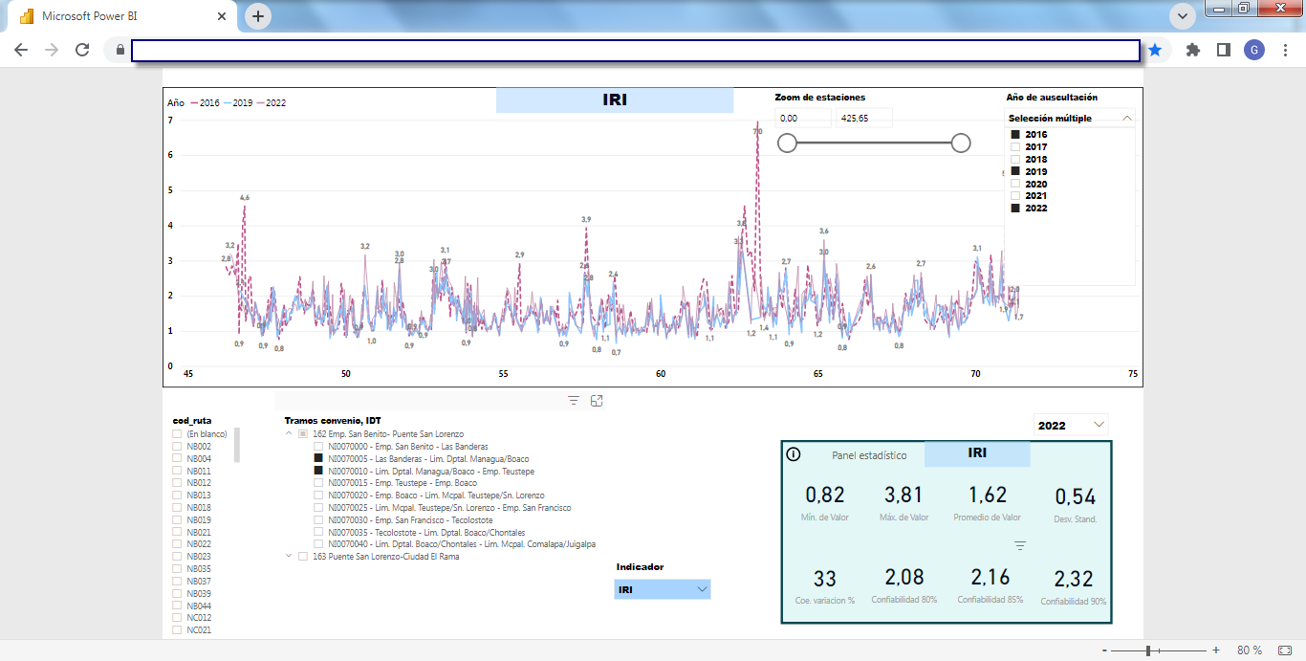
Task: Click the filter icon above the Tramos slicer
Action: coord(574,401)
